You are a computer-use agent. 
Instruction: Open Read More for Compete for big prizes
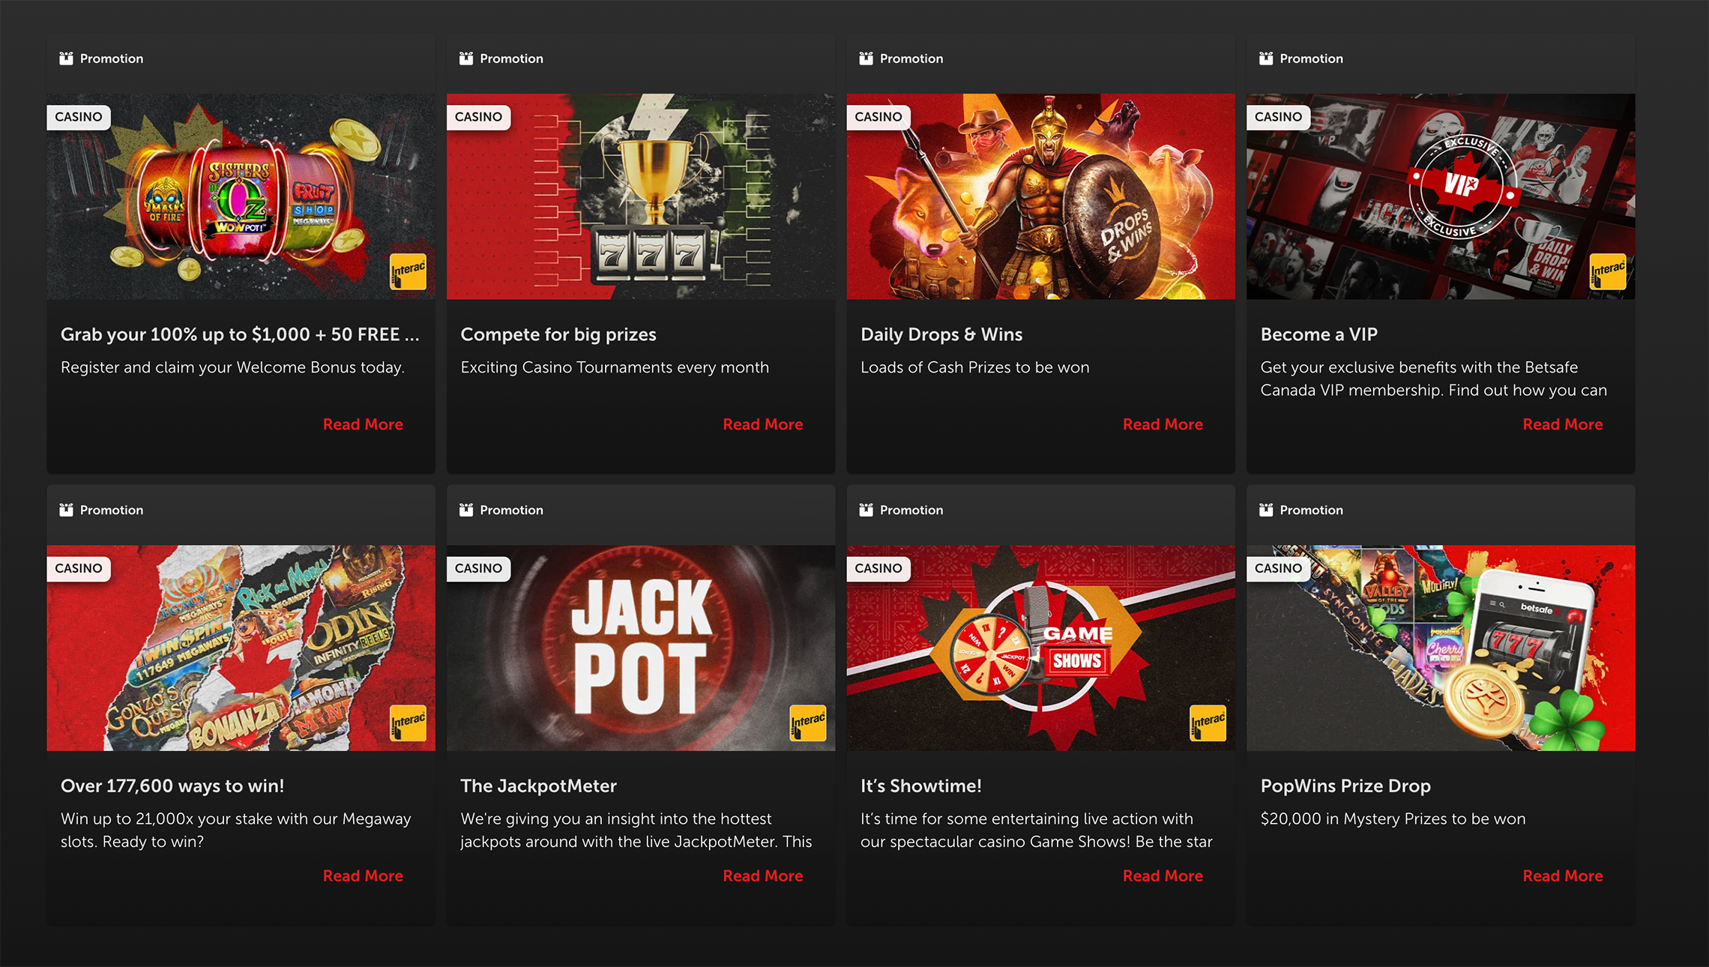(762, 424)
